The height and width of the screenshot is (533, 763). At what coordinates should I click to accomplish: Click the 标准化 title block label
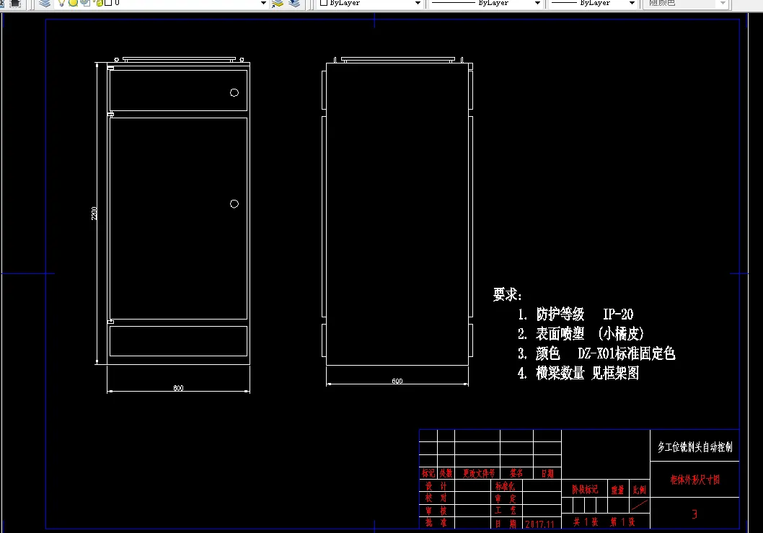click(x=505, y=486)
